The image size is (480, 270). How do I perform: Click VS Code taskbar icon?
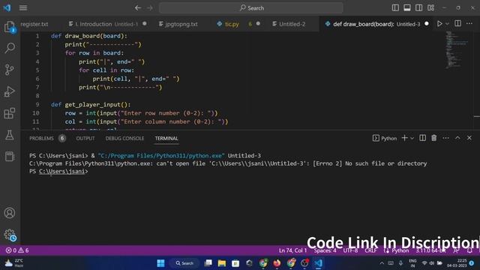tap(318, 263)
